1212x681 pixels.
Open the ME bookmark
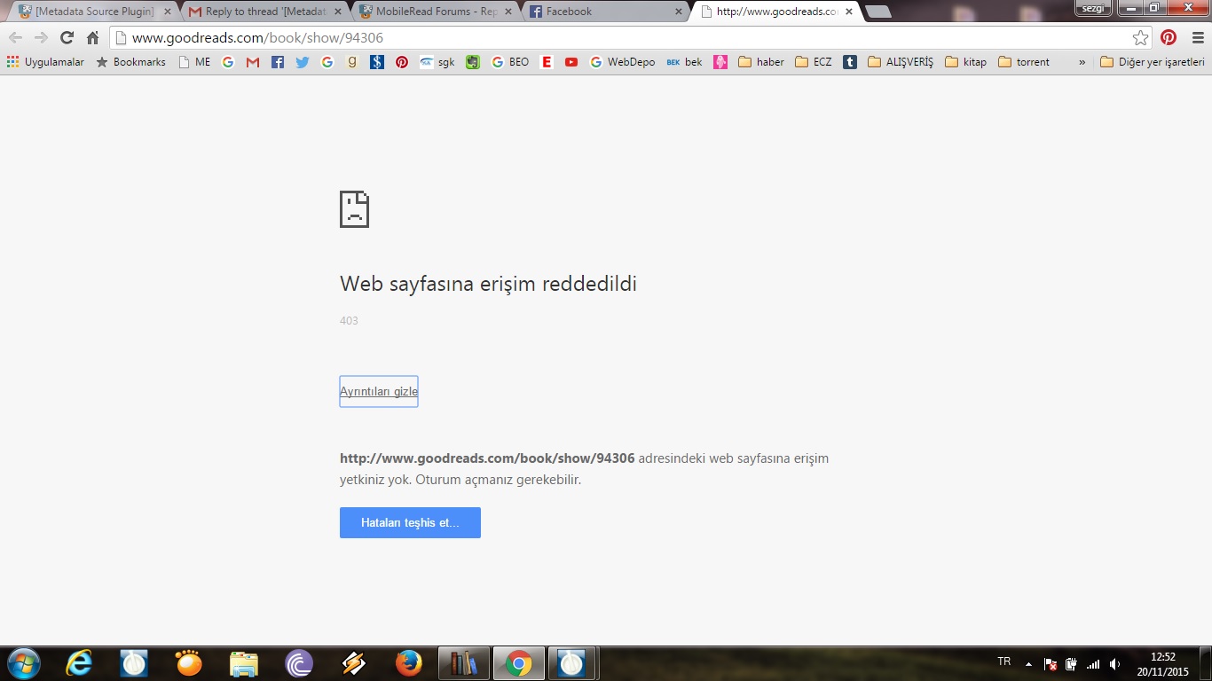pos(194,62)
